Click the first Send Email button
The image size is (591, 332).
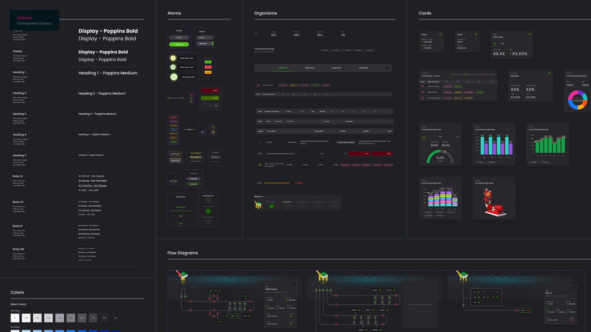(x=175, y=154)
